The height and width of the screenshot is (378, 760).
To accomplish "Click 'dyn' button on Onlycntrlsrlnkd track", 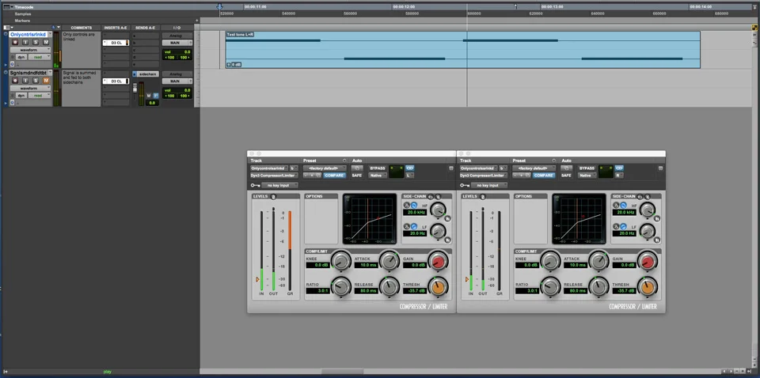I will (21, 57).
